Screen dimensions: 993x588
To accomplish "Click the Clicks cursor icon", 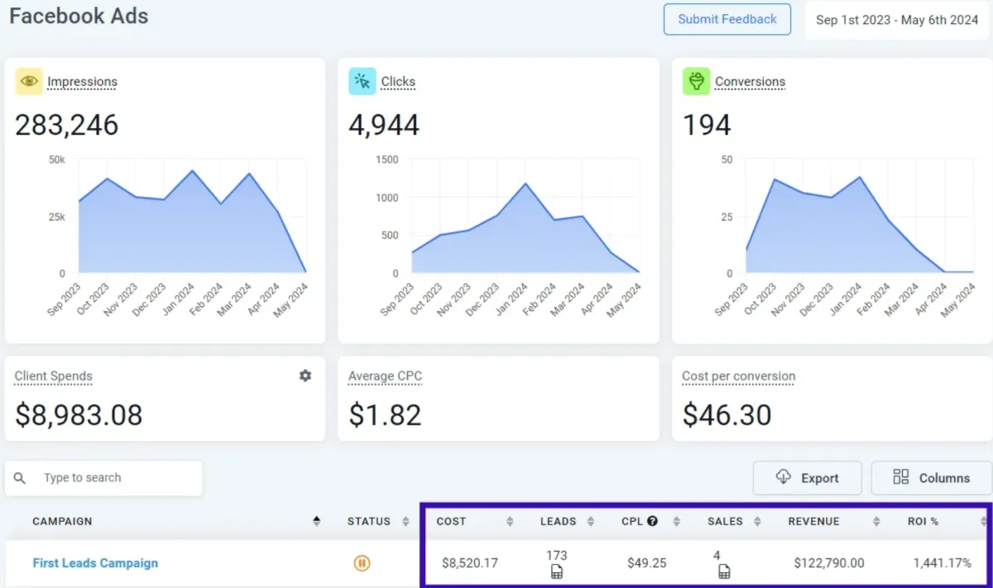I will click(x=362, y=81).
